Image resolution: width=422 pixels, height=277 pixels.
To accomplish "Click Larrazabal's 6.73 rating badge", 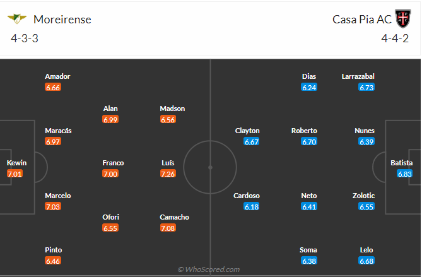I will coord(366,87).
